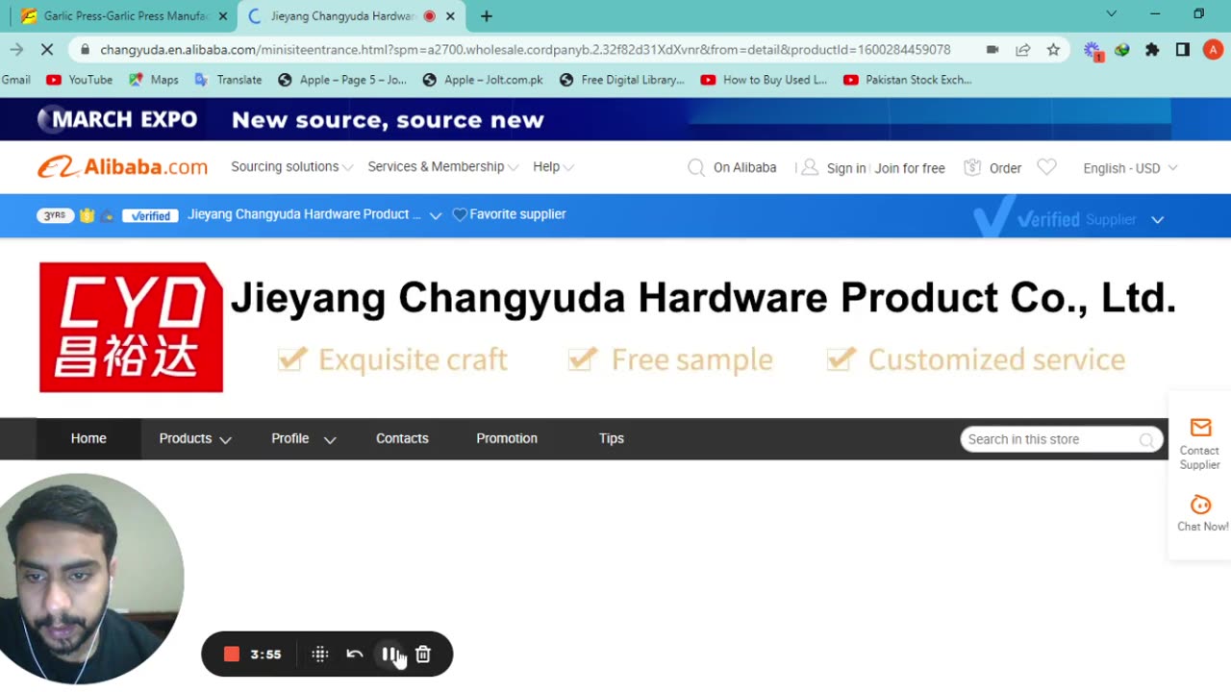The image size is (1231, 692).
Task: Click the Join for free link
Action: [x=910, y=168]
